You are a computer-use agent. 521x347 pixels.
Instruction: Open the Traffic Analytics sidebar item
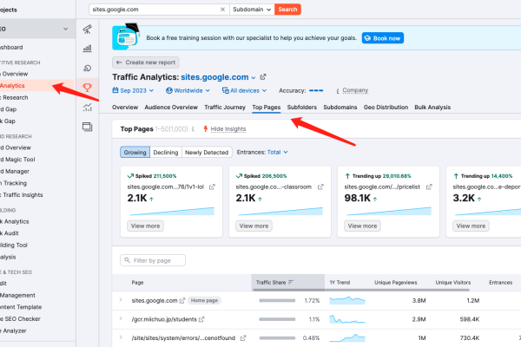point(36,86)
